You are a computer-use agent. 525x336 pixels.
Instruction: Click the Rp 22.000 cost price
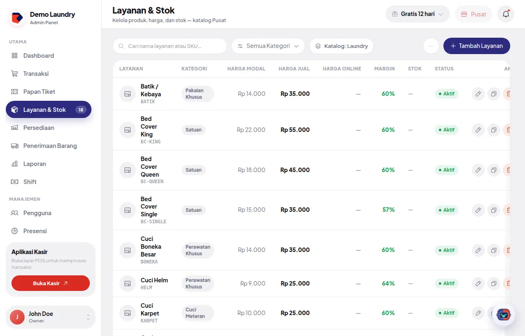point(251,130)
